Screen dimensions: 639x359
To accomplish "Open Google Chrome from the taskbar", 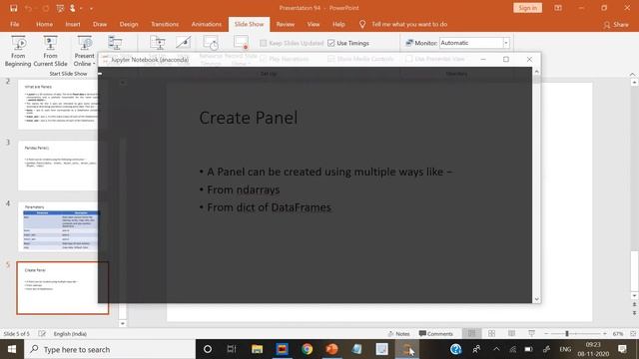I will click(307, 349).
